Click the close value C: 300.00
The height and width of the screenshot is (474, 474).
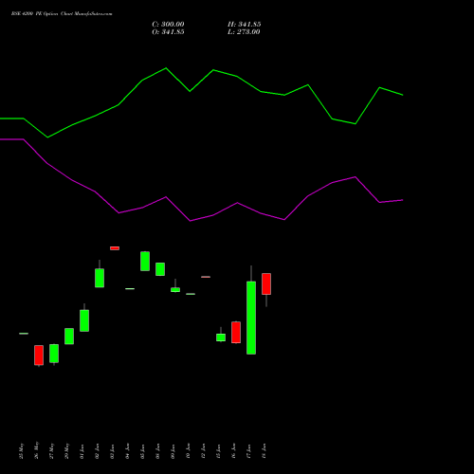click(x=168, y=25)
